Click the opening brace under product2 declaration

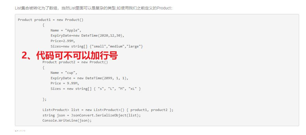pyautogui.click(x=44, y=67)
